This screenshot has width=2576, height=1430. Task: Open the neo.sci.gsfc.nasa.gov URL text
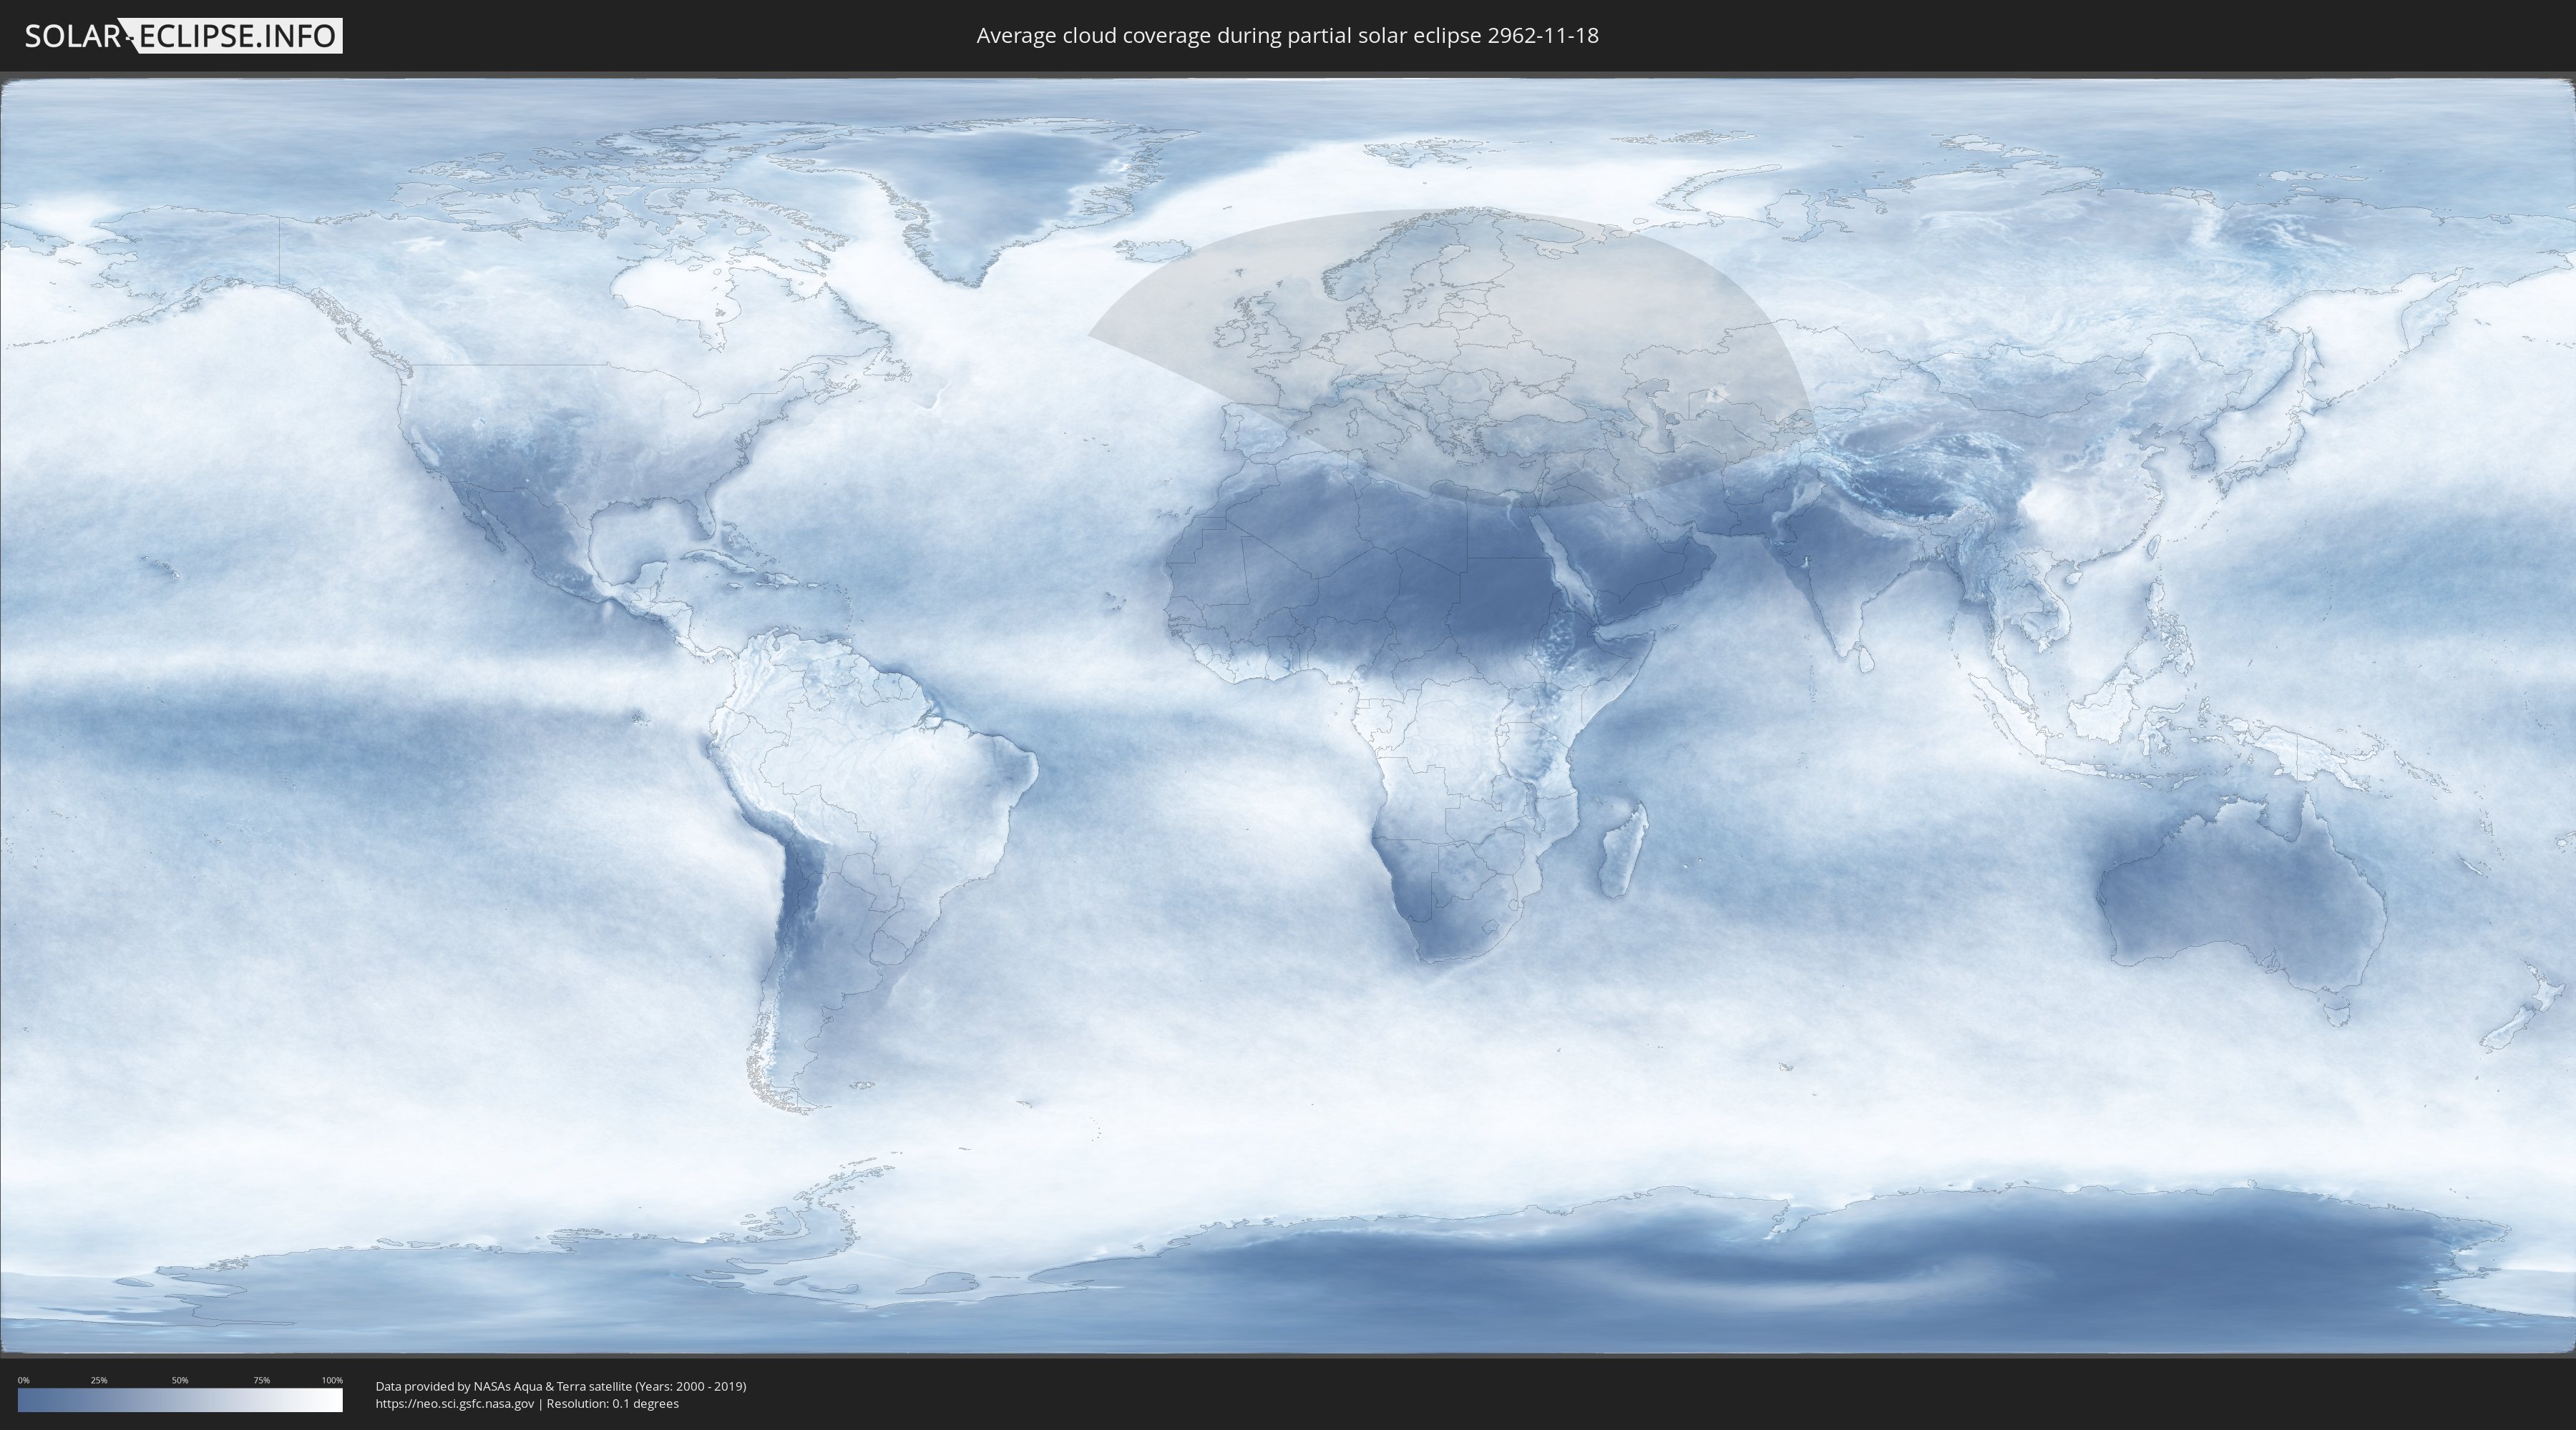pyautogui.click(x=454, y=1404)
